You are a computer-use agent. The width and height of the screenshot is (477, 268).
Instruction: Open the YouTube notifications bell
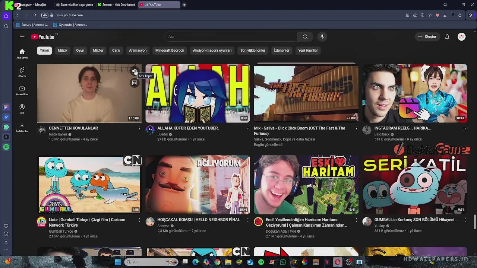(x=447, y=36)
